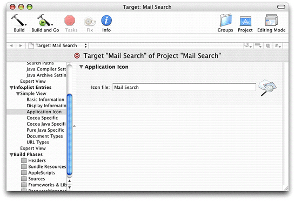Select Cocoa Java Specific entry
This screenshot has height=201, width=295.
[x=46, y=124]
